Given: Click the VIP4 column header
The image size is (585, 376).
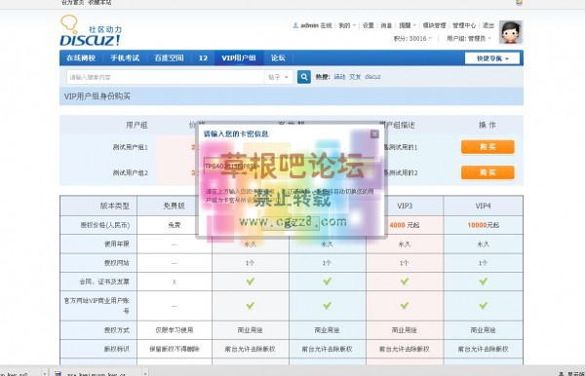Looking at the screenshot, I should click(484, 206).
